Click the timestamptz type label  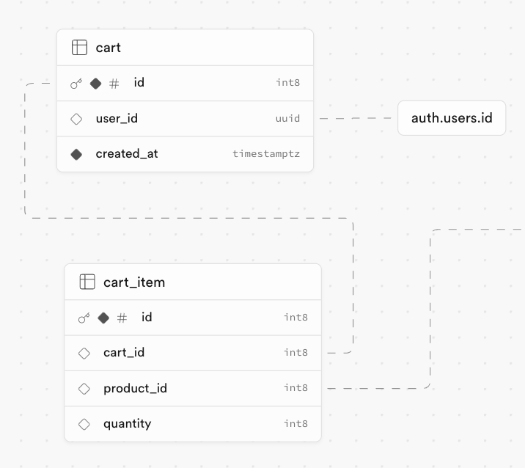point(266,154)
